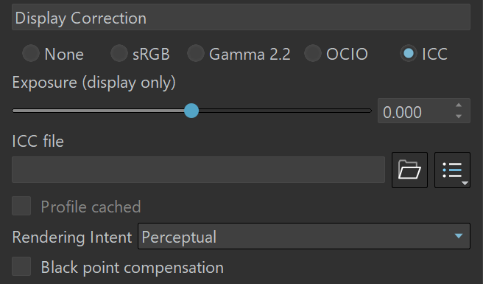
Task: Decrease exposure value with down arrow
Action: (459, 117)
